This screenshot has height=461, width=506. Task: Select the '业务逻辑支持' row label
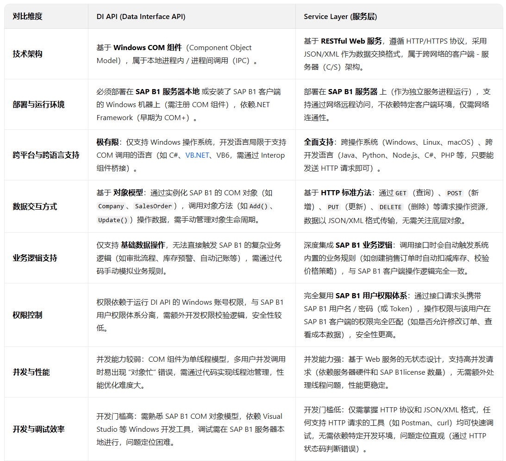(35, 258)
